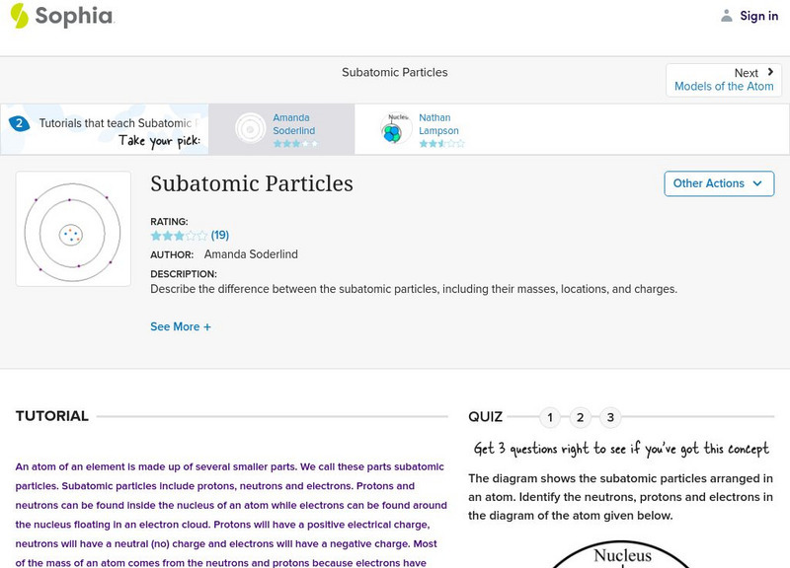The width and height of the screenshot is (790, 568).
Task: Click the star rating under Subatomic Particles
Action: [179, 236]
